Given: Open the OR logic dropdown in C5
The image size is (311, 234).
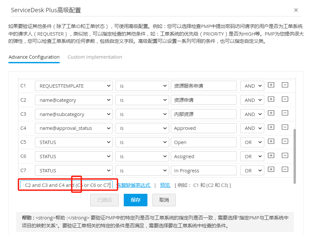Looking at the screenshot, I should pos(252,142).
